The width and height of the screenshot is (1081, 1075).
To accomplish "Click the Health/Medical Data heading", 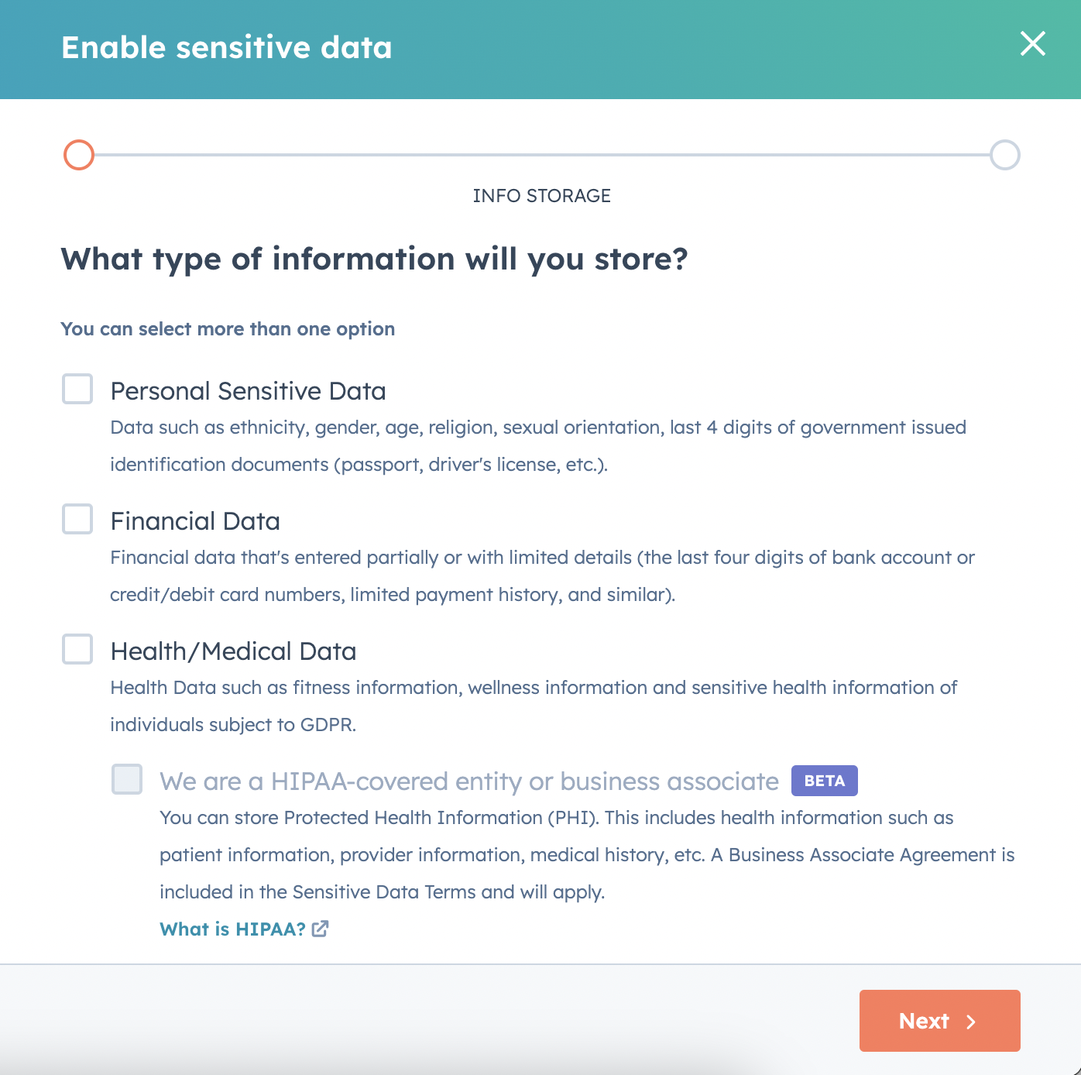I will (234, 651).
